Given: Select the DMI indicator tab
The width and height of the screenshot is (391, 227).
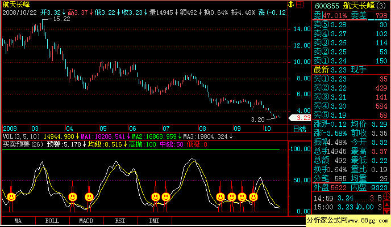Looking at the screenshot, I should click(155, 221).
